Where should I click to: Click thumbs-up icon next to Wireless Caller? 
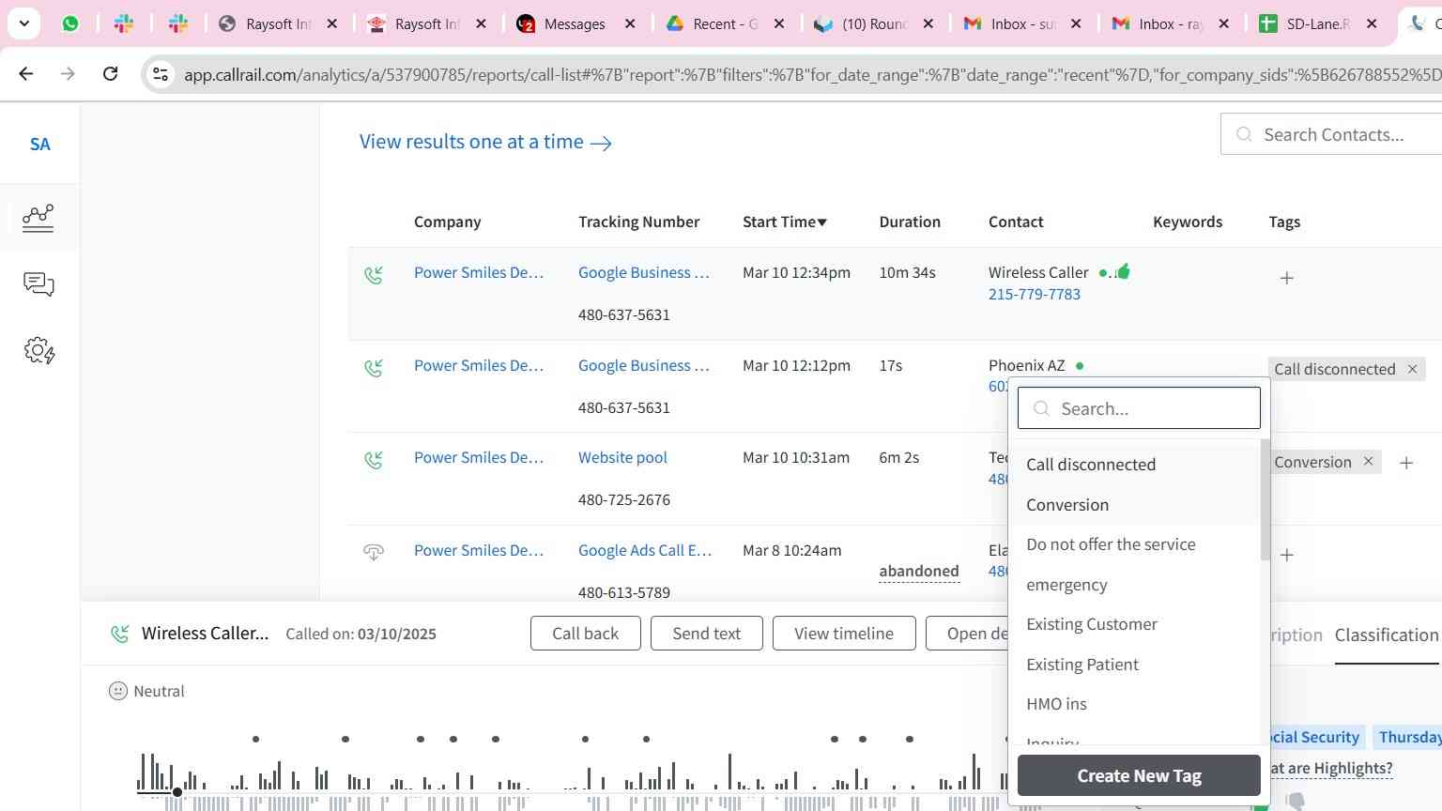1123,271
